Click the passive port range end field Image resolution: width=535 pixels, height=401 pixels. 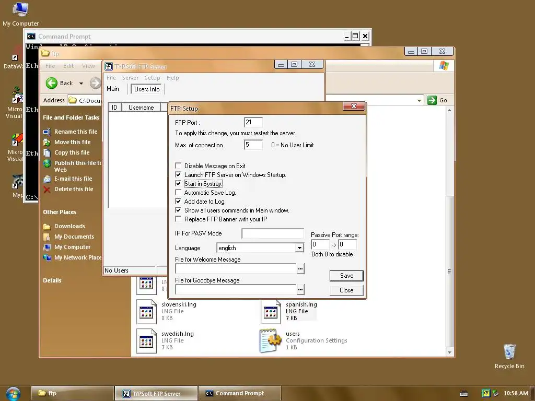tap(347, 244)
